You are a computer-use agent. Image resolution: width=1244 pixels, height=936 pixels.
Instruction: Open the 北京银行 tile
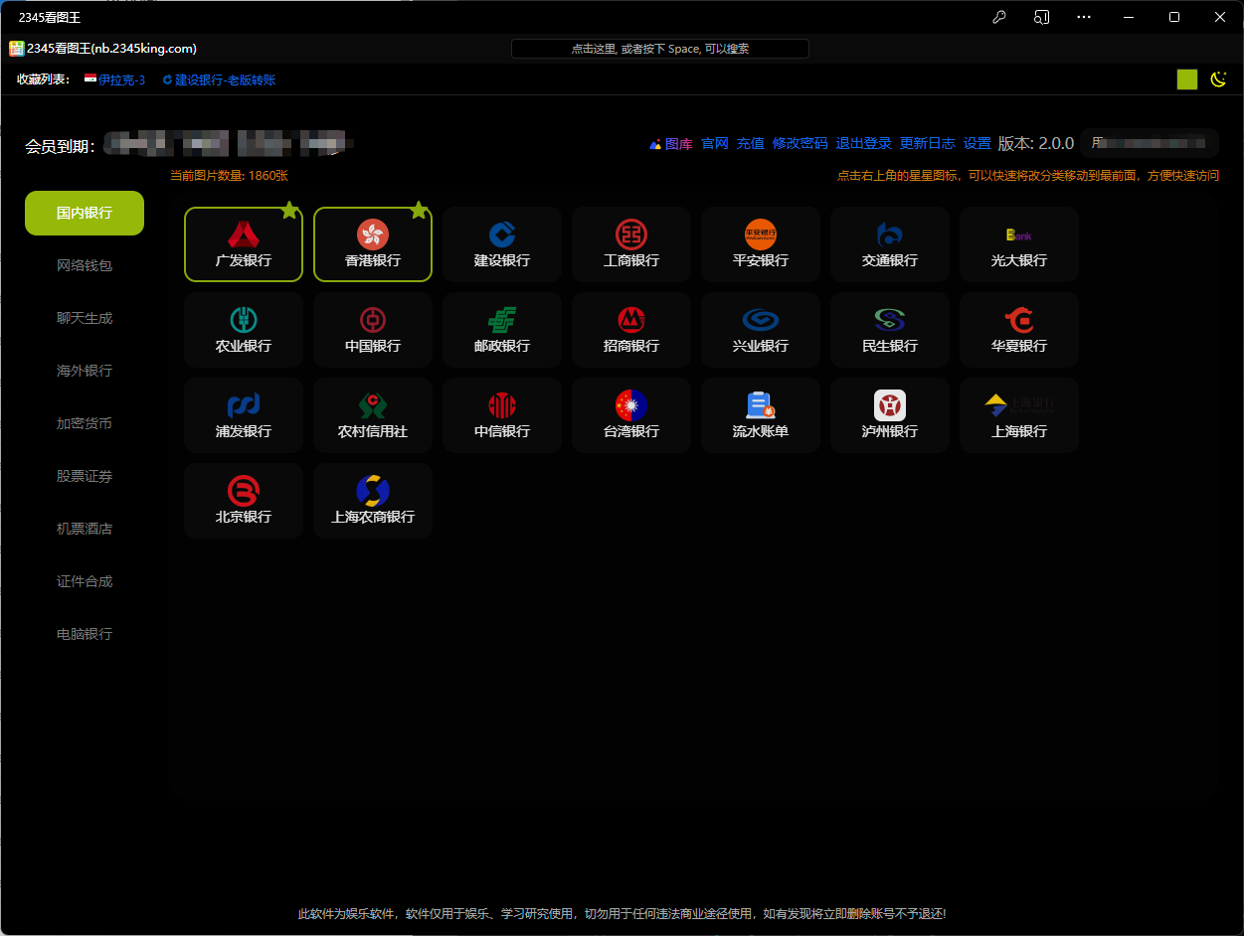click(x=244, y=501)
